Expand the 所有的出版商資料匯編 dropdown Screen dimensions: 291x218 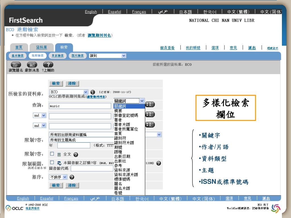(159, 135)
